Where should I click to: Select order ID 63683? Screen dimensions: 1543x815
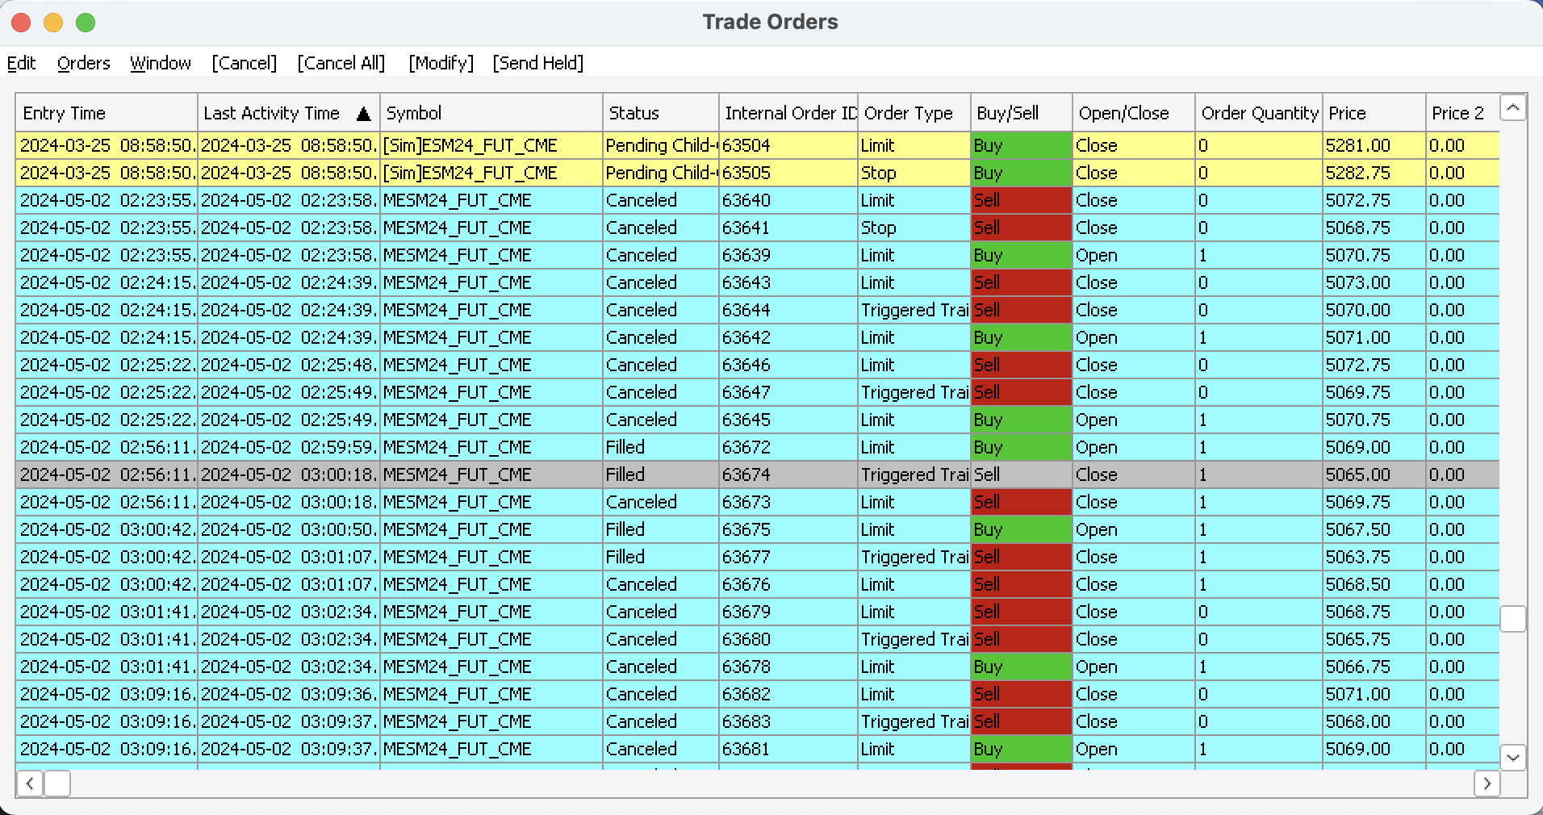(758, 721)
